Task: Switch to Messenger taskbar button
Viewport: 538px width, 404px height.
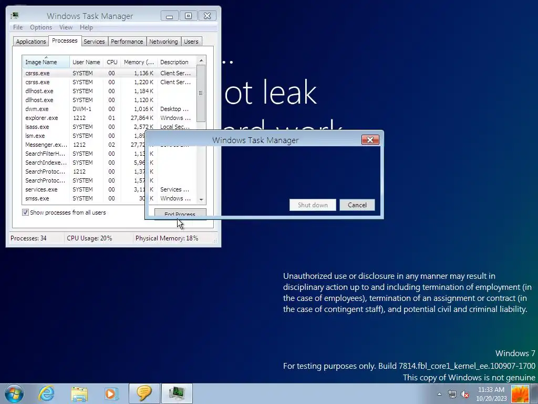Action: [x=144, y=393]
